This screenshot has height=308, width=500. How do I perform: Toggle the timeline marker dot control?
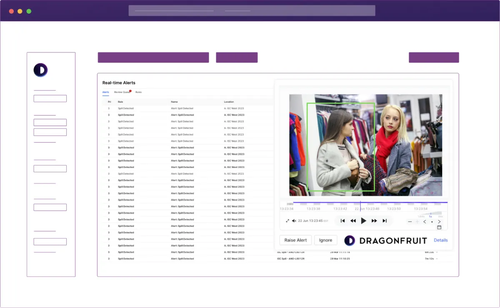tap(432, 222)
